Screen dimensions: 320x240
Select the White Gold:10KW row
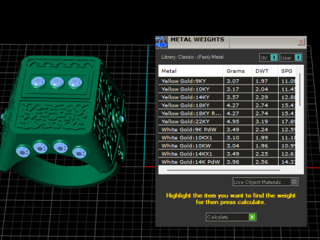click(227, 146)
